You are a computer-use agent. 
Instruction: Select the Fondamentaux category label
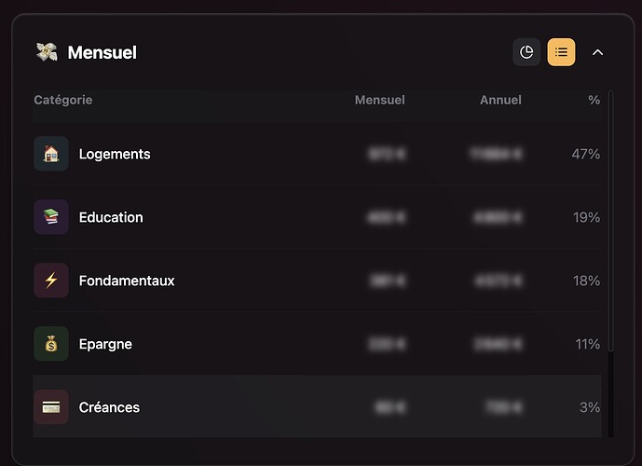[x=127, y=281]
